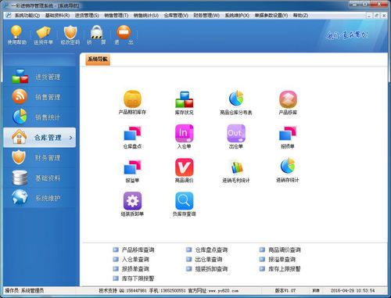Click the official website address in status bar
The image size is (391, 298).
click(x=224, y=290)
